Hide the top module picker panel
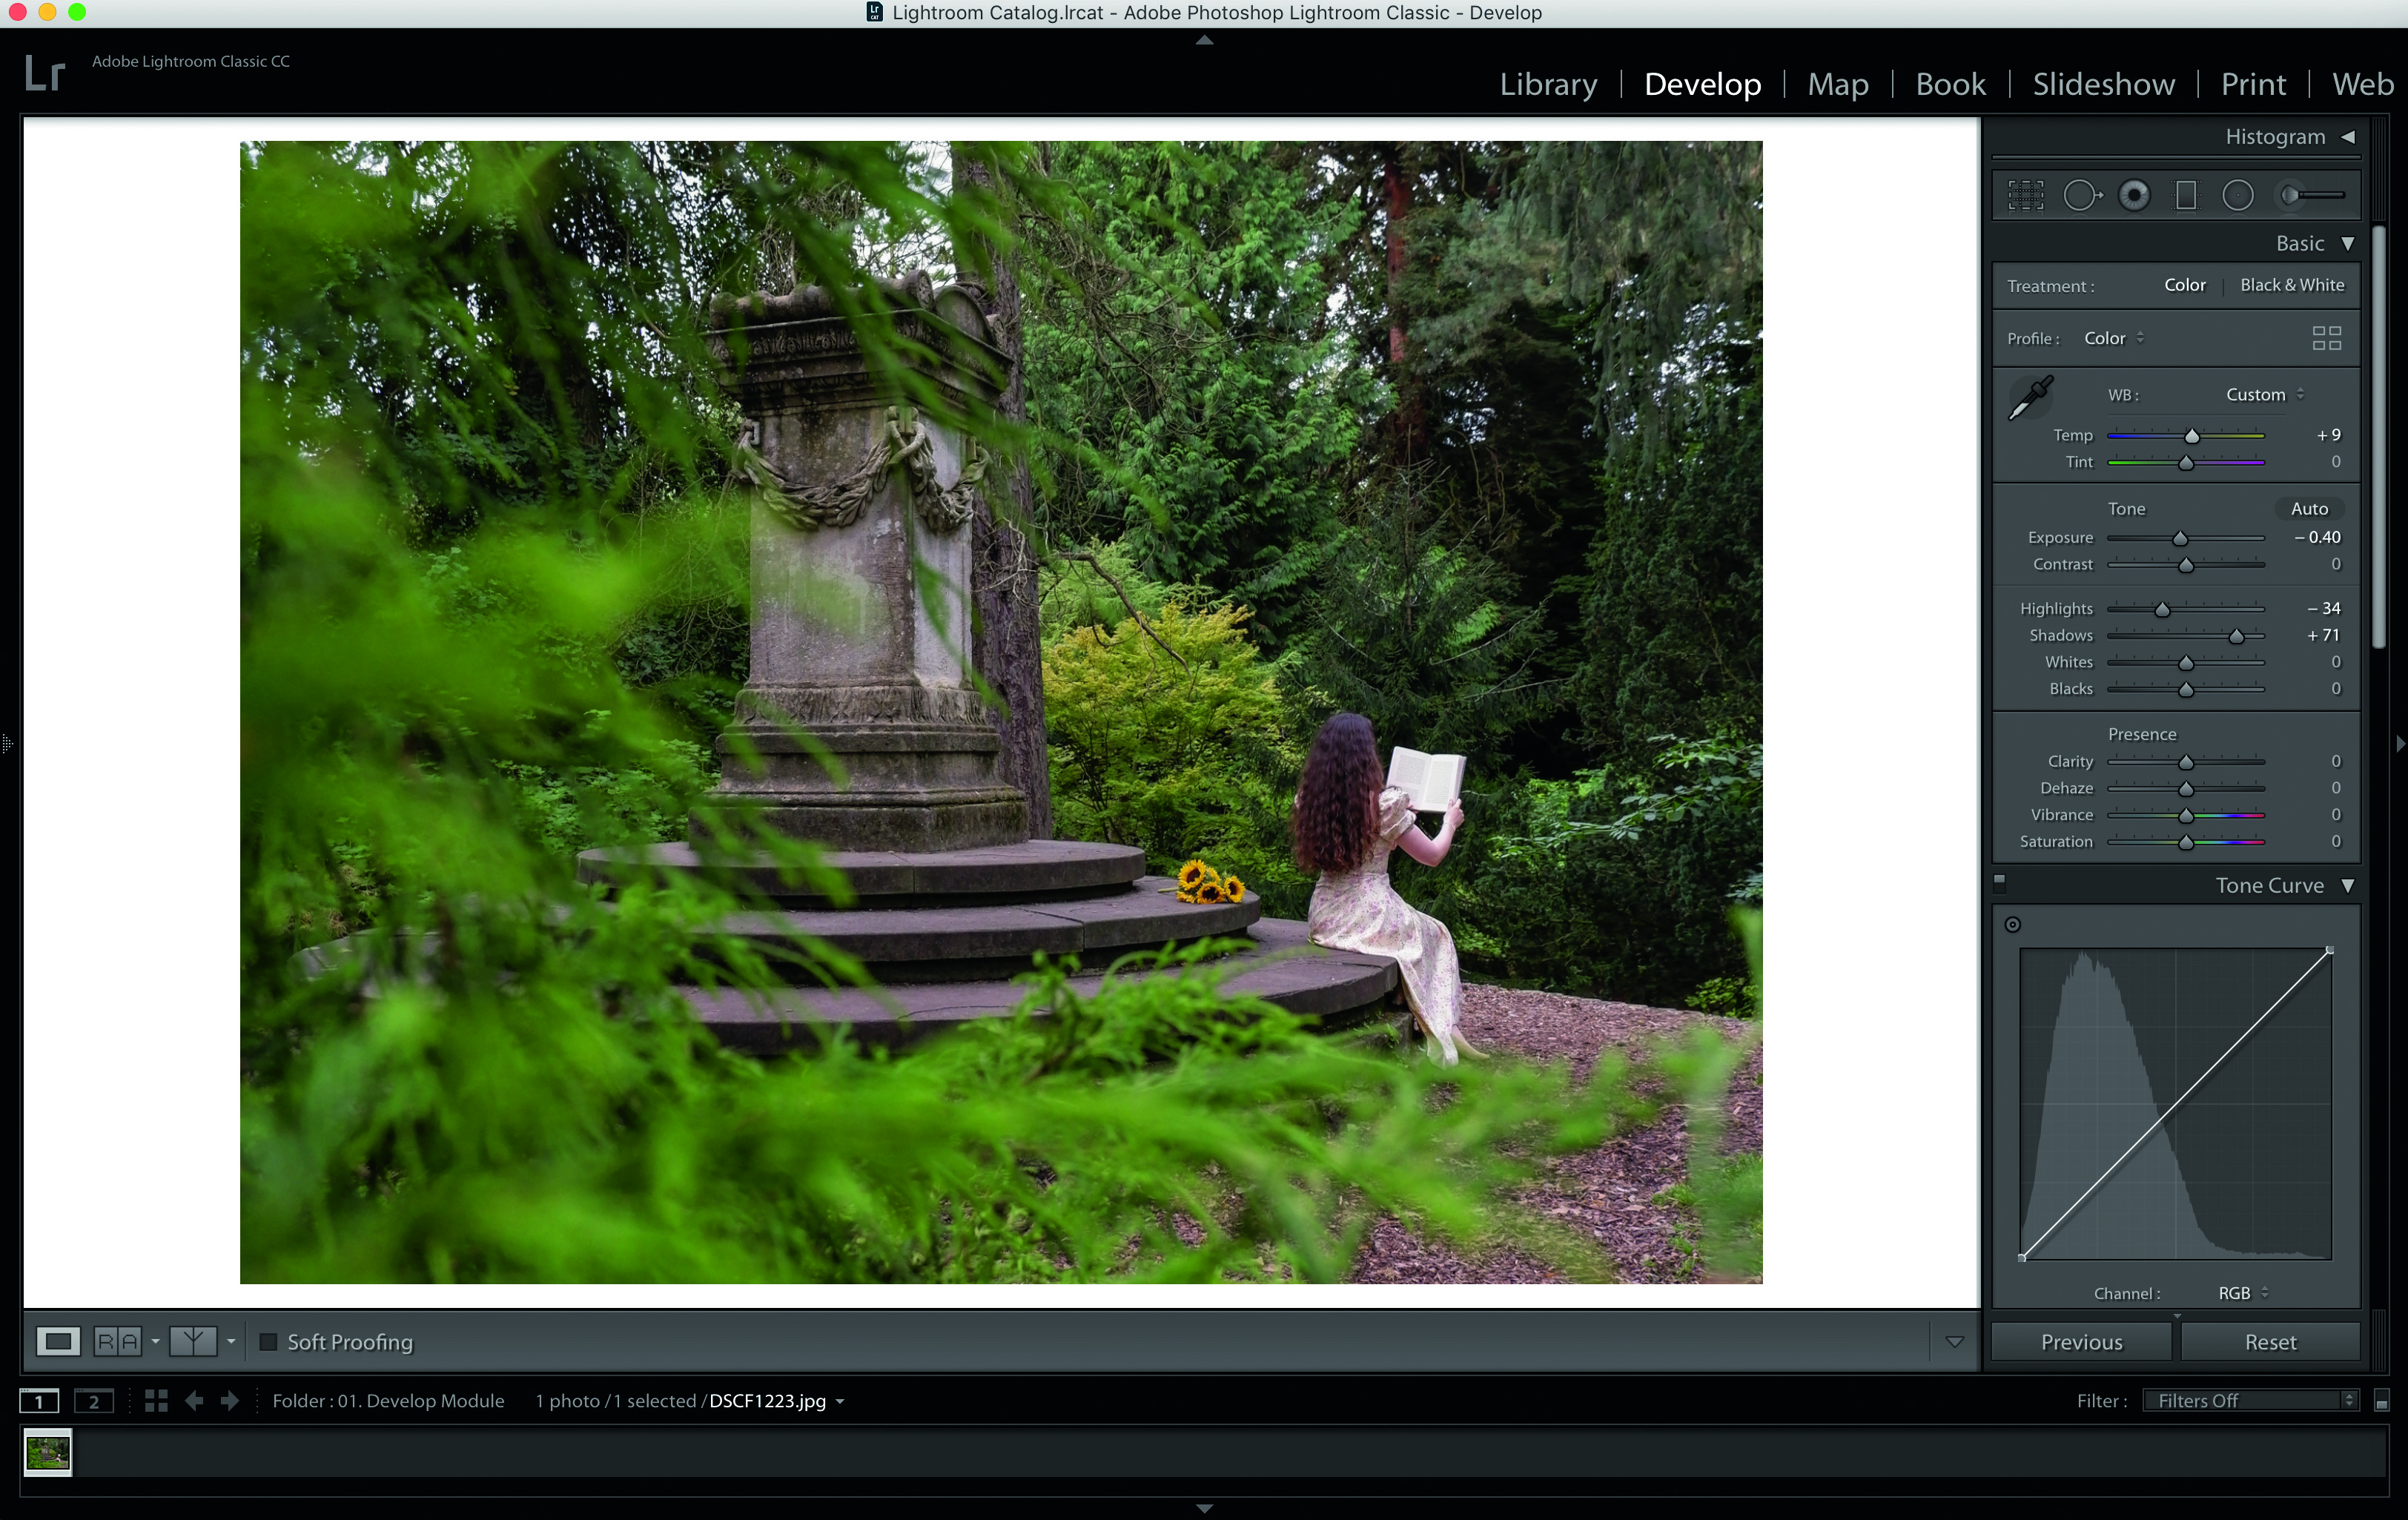2408x1520 pixels. [1204, 40]
